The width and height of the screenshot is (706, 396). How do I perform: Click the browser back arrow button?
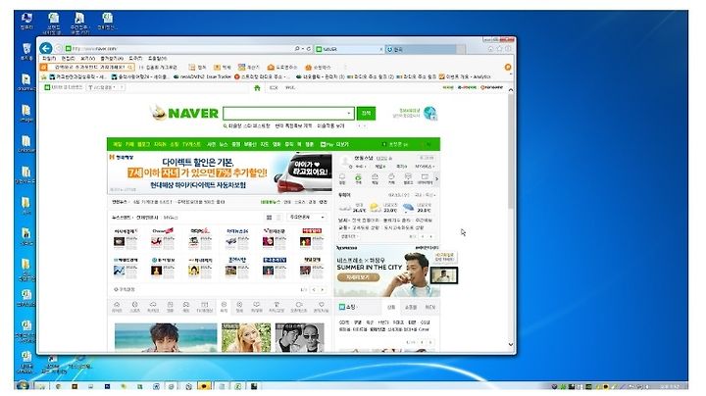(x=46, y=48)
